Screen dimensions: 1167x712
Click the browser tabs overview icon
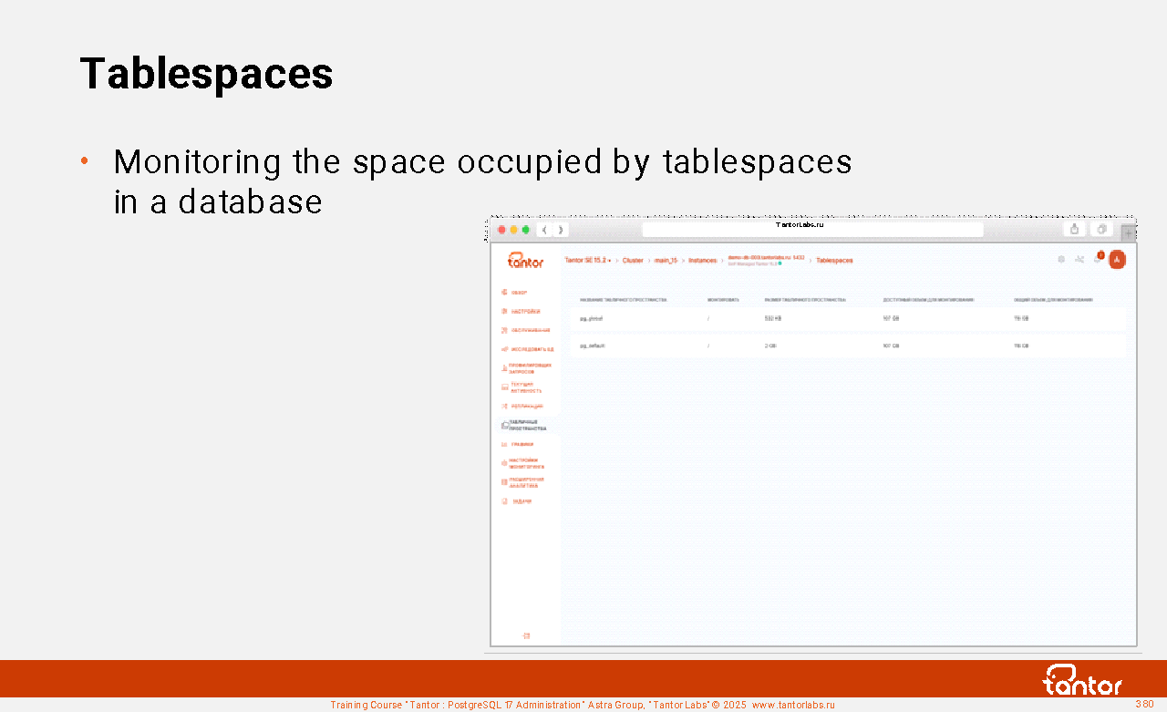click(x=1101, y=230)
